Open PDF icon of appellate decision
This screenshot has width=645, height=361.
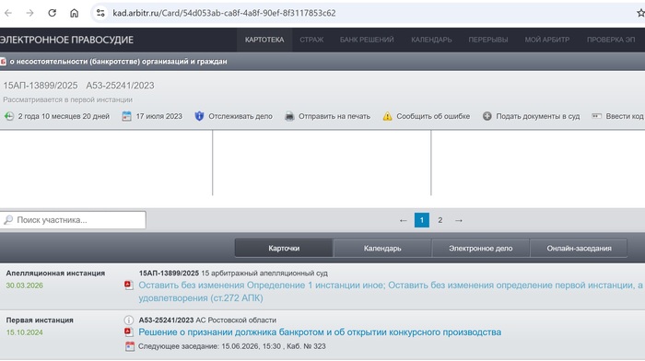tap(129, 285)
